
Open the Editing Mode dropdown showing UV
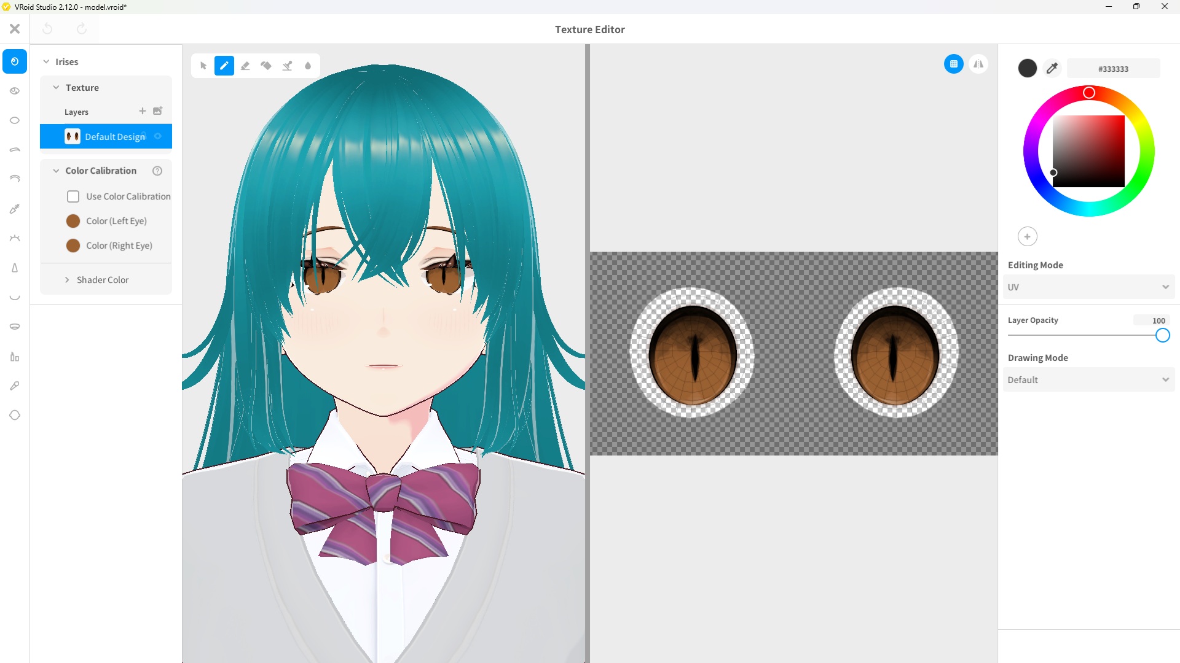[1088, 287]
